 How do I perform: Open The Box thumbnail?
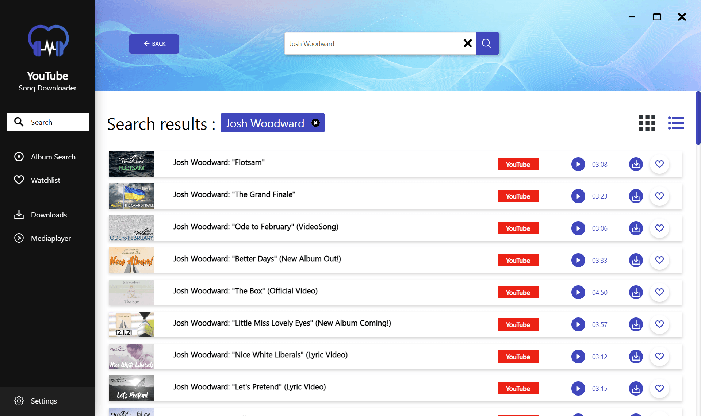click(131, 293)
